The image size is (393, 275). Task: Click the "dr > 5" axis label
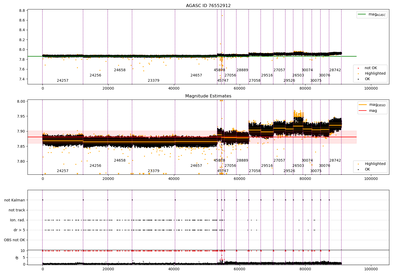click(19, 230)
